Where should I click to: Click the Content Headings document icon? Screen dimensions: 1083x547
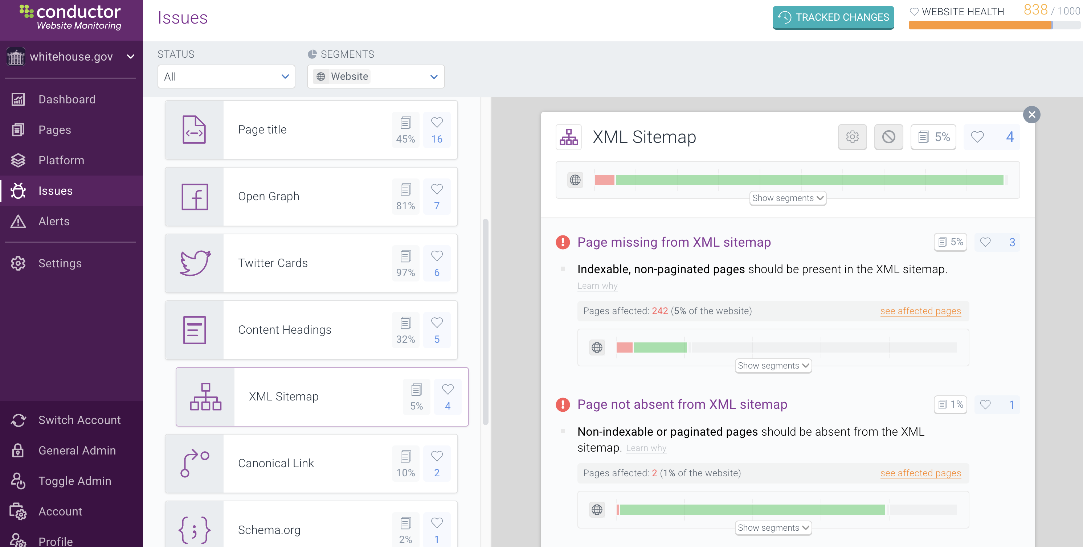(x=195, y=330)
